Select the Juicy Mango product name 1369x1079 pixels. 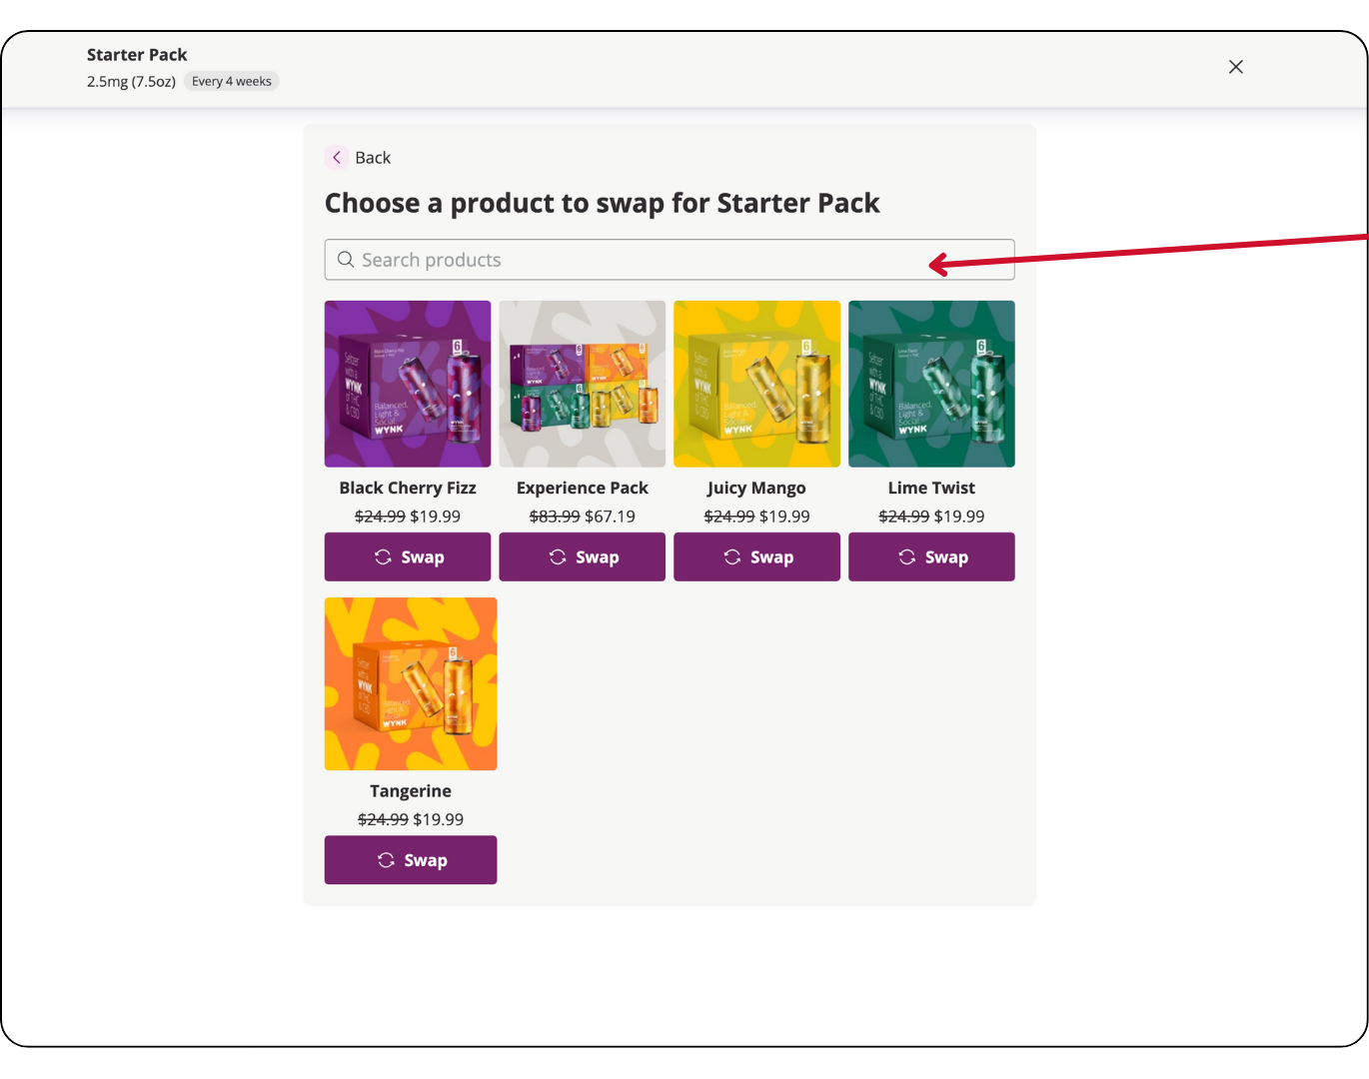tap(756, 488)
